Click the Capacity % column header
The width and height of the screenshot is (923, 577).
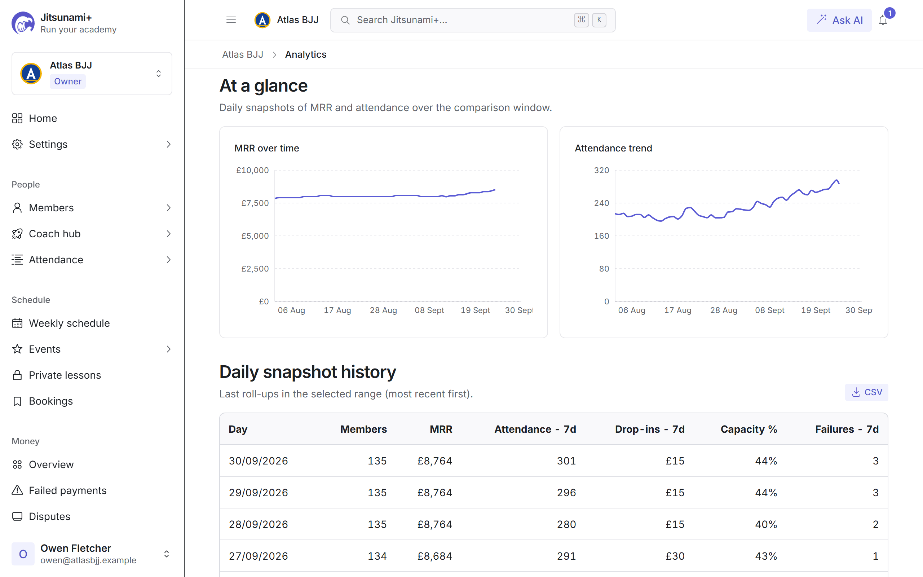click(749, 429)
